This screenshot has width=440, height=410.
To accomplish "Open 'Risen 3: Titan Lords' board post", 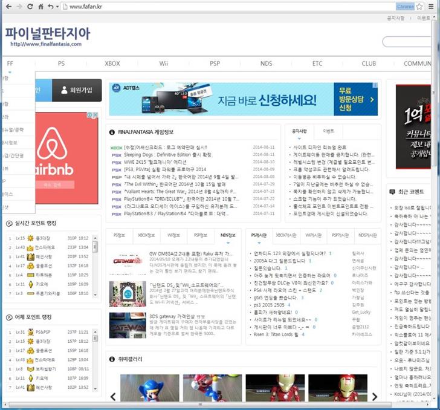I will pos(276,334).
